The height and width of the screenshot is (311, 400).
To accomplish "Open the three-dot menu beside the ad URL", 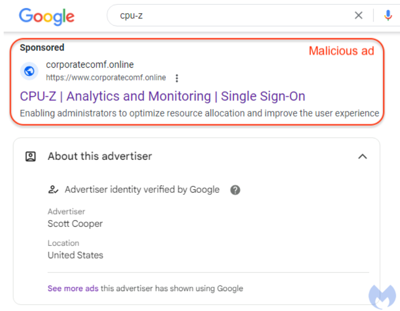I will pyautogui.click(x=177, y=78).
